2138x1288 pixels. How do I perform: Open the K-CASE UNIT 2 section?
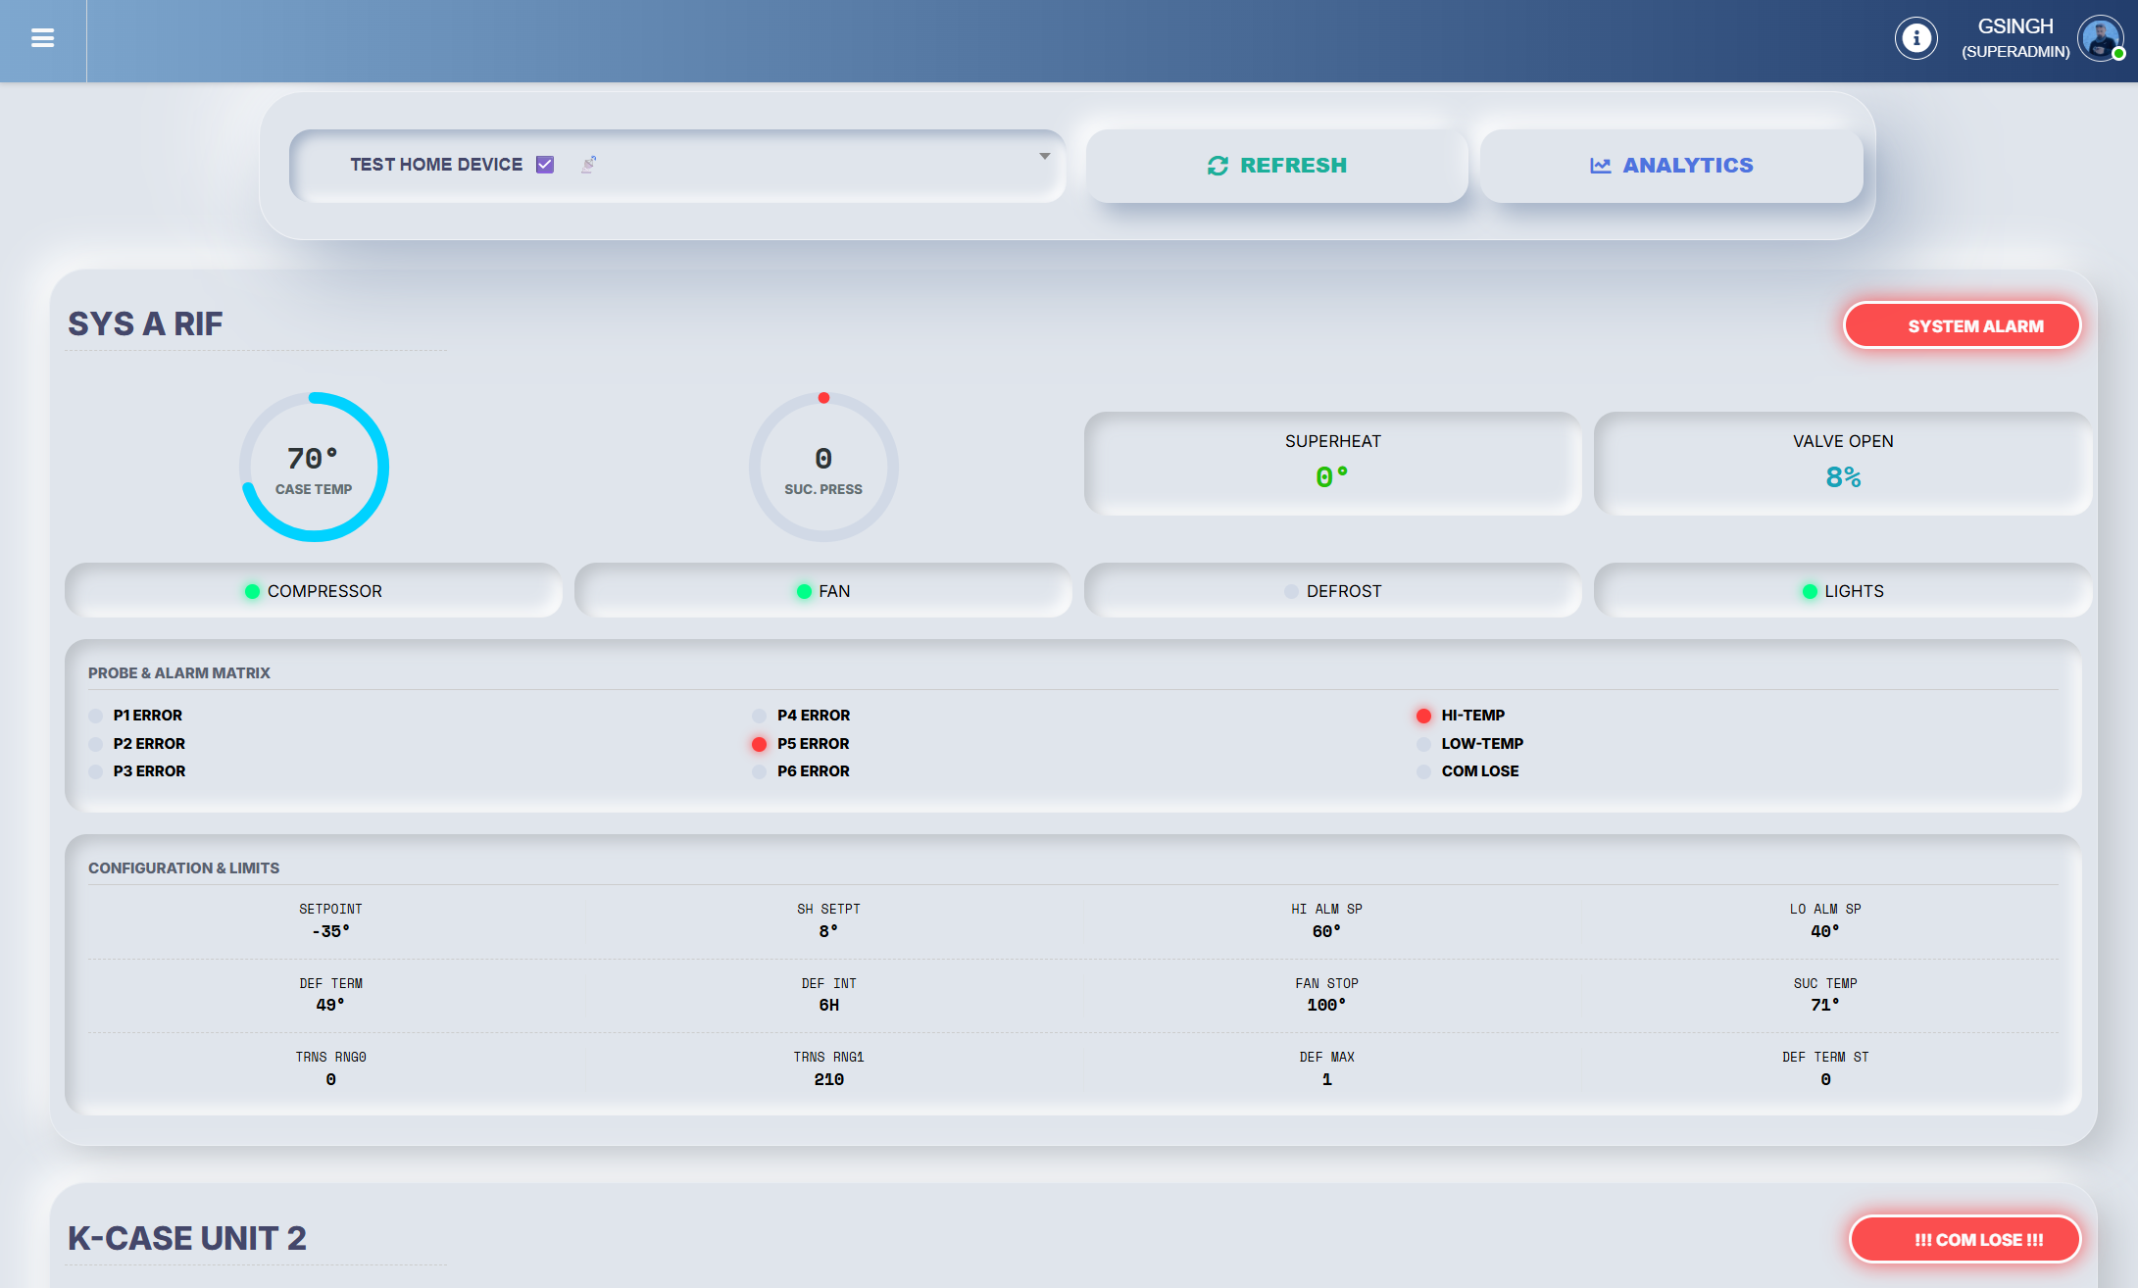[x=186, y=1238]
